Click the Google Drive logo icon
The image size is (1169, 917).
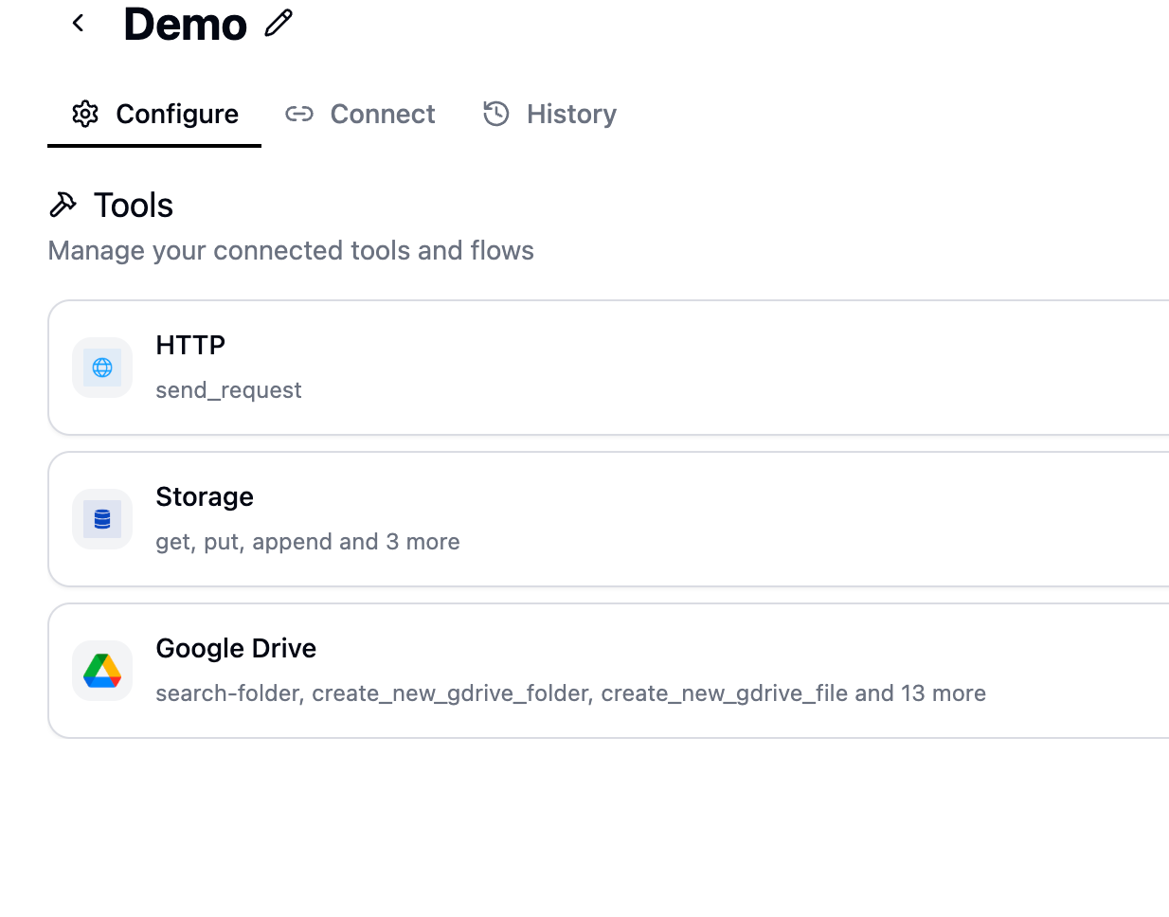click(x=102, y=671)
